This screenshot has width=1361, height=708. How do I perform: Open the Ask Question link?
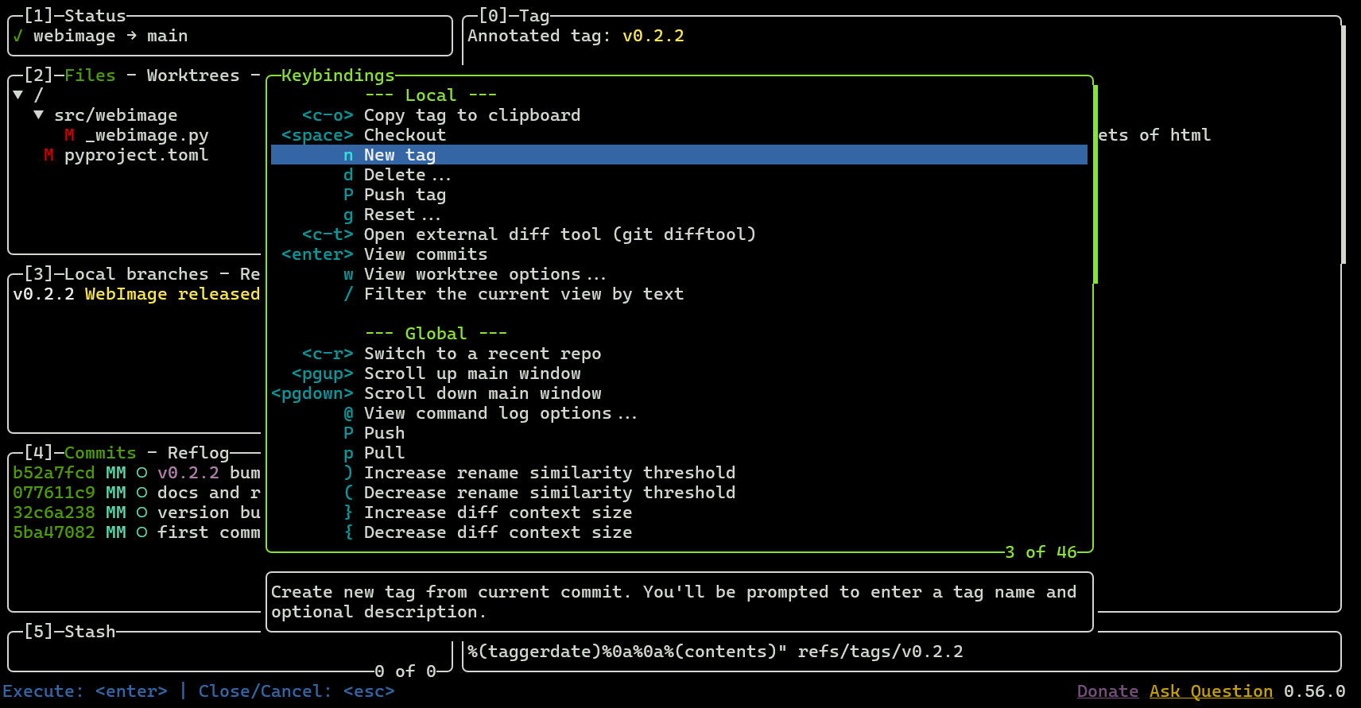pyautogui.click(x=1211, y=691)
